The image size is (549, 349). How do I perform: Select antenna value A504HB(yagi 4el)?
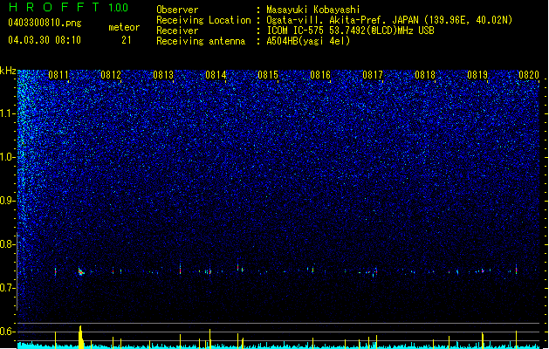tap(308, 41)
